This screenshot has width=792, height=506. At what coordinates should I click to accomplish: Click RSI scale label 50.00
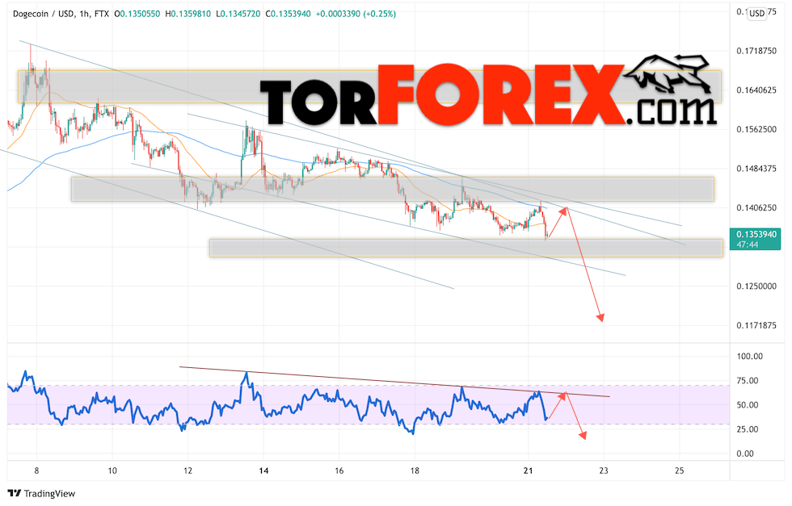[x=748, y=404]
